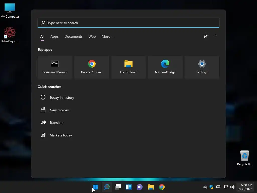Viewport: 257px width, 193px height.
Task: Click the magnifier icon in search box
Action: [43, 23]
